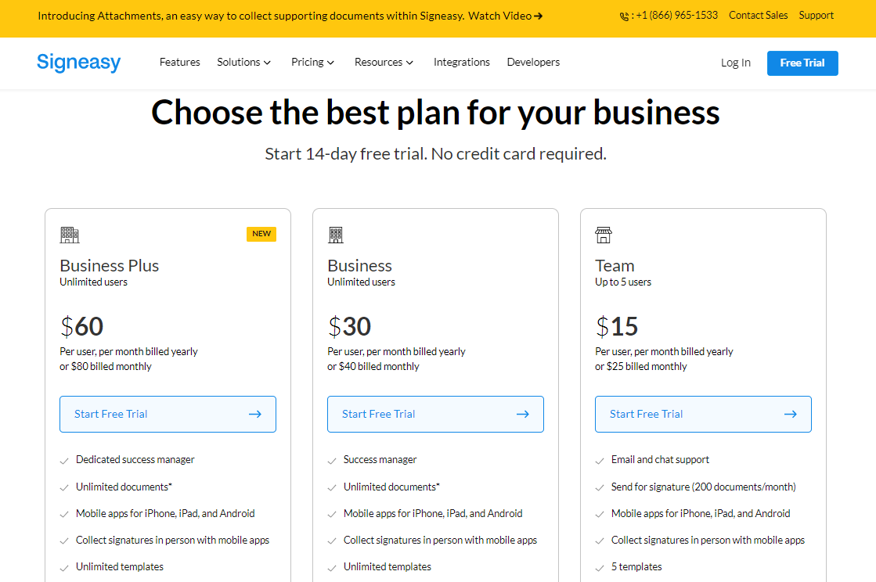Image resolution: width=876 pixels, height=582 pixels.
Task: Click the $60 price text
Action: click(x=81, y=326)
